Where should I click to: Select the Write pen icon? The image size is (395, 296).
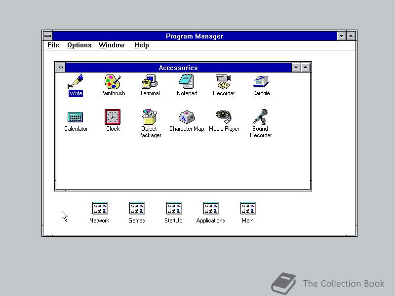click(x=76, y=81)
